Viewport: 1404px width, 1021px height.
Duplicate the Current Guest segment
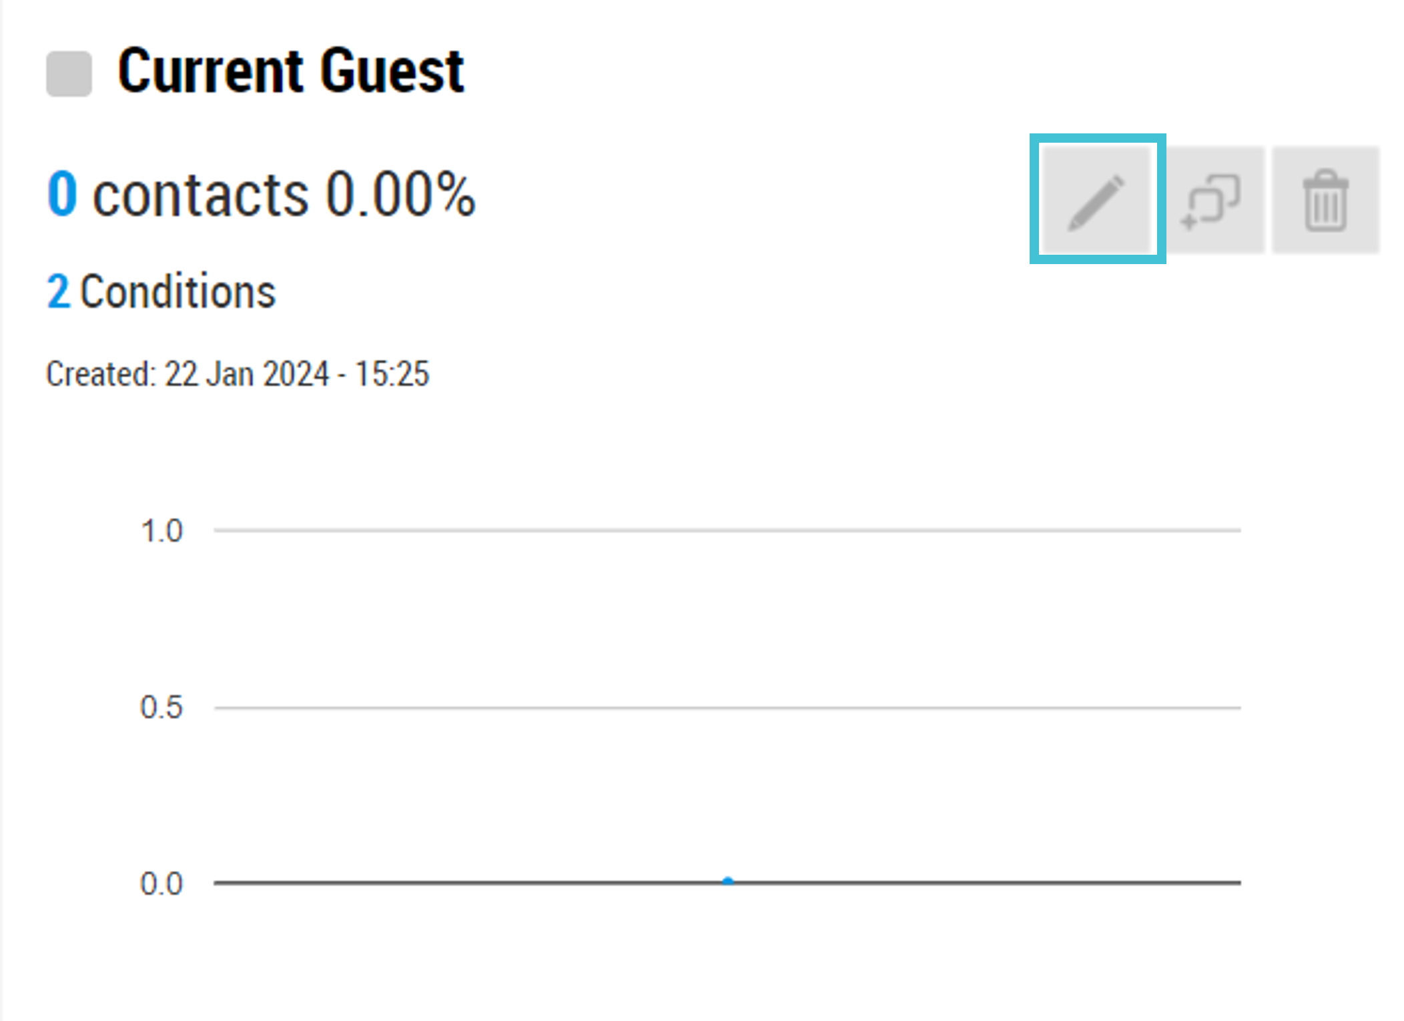[x=1211, y=199]
